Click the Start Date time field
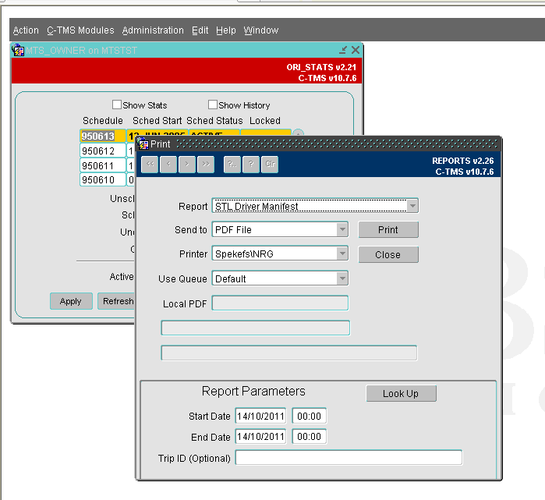This screenshot has width=545, height=500. (309, 416)
